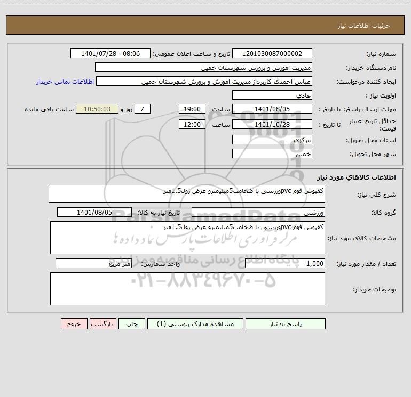The image size is (411, 397).
Task: Click label تاریخ نیاز به کالا
Action: point(159,213)
